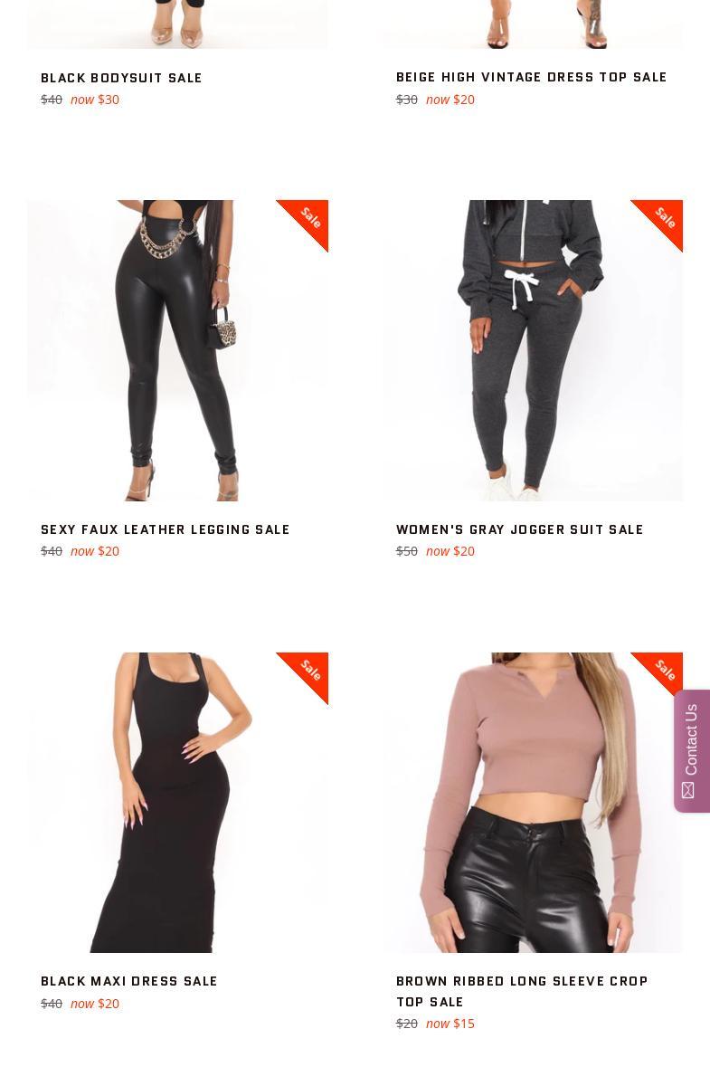Open Sexy Faux Leather Legging Sale title

(x=166, y=529)
